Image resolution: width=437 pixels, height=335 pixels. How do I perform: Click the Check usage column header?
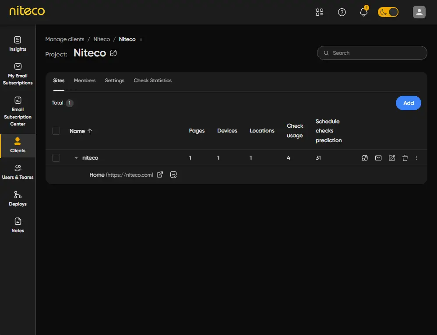point(295,131)
